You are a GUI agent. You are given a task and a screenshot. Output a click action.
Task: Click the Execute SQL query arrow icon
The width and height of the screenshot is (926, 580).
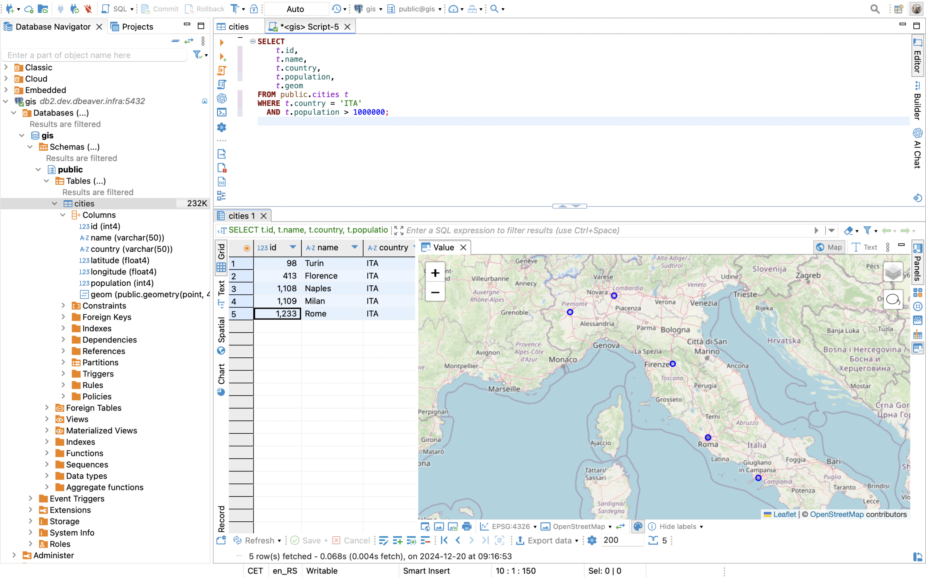[221, 42]
